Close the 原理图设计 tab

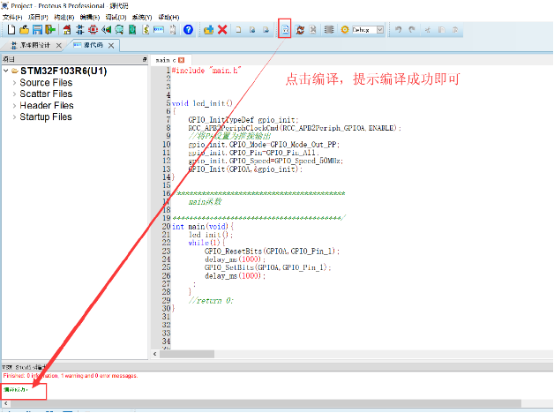[x=58, y=46]
